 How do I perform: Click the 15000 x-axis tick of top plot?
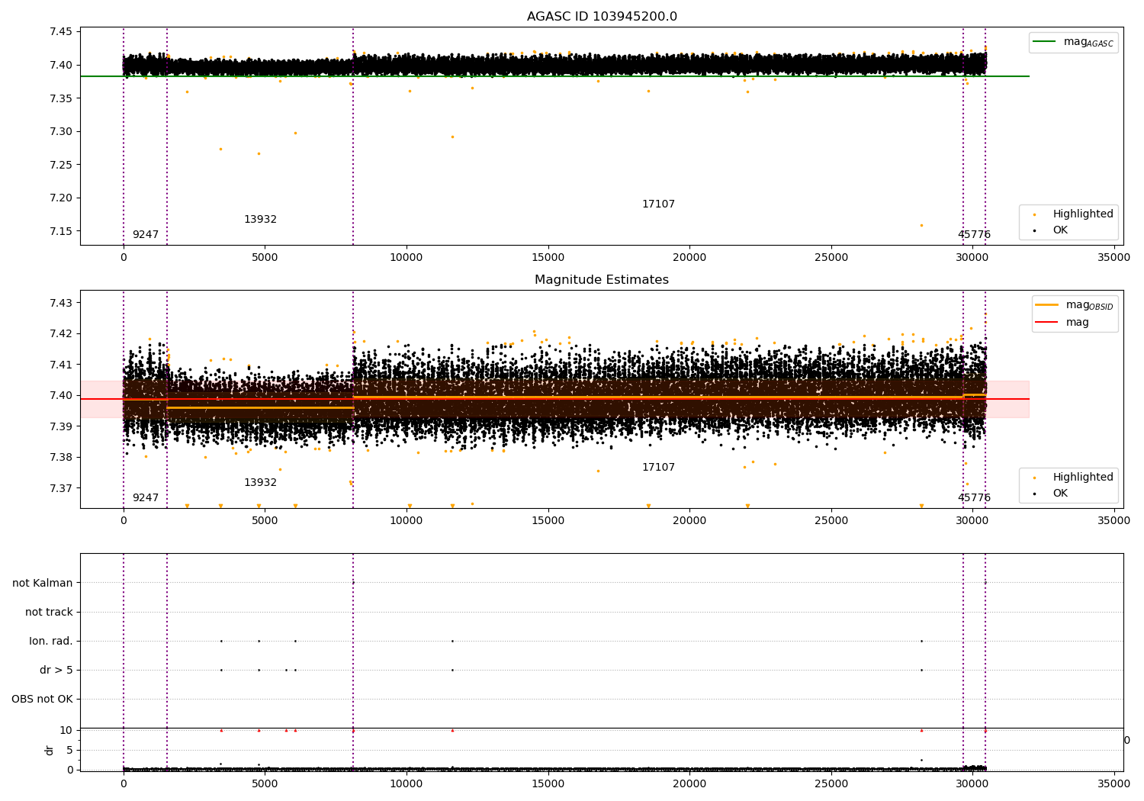[x=548, y=258]
